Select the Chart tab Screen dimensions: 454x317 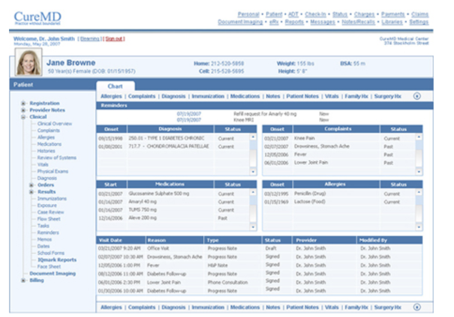coord(115,86)
